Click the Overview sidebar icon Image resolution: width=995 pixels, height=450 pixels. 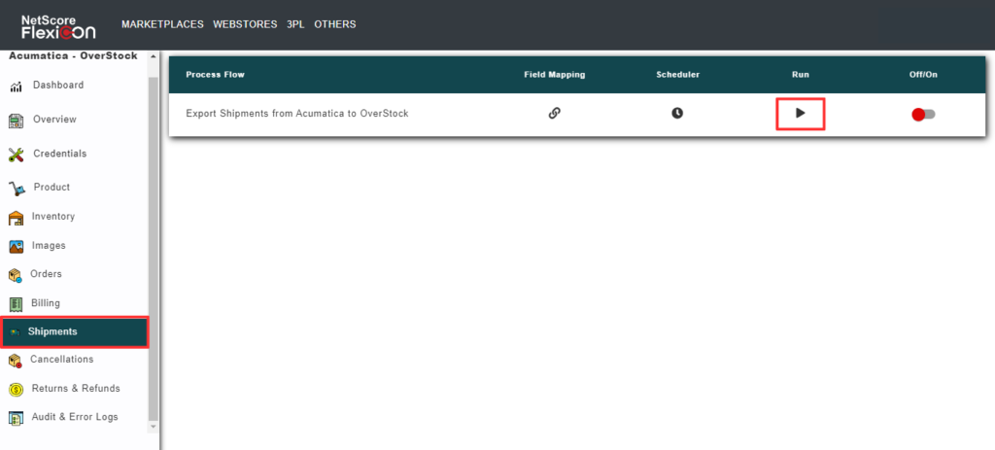[17, 121]
